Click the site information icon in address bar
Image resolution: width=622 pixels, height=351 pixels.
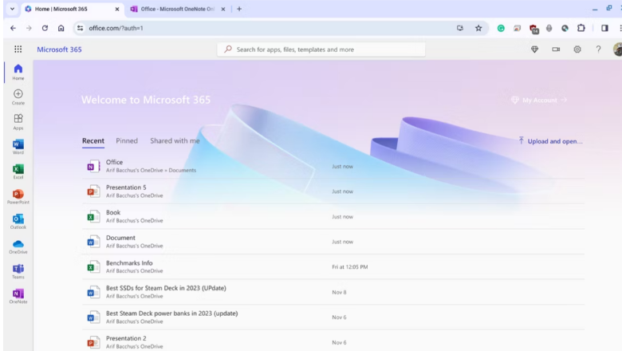tap(80, 28)
